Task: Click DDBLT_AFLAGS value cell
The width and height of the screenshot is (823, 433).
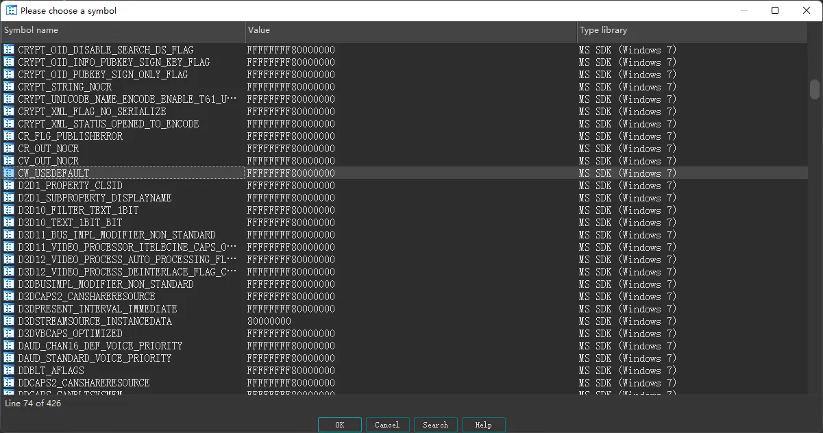Action: point(291,371)
